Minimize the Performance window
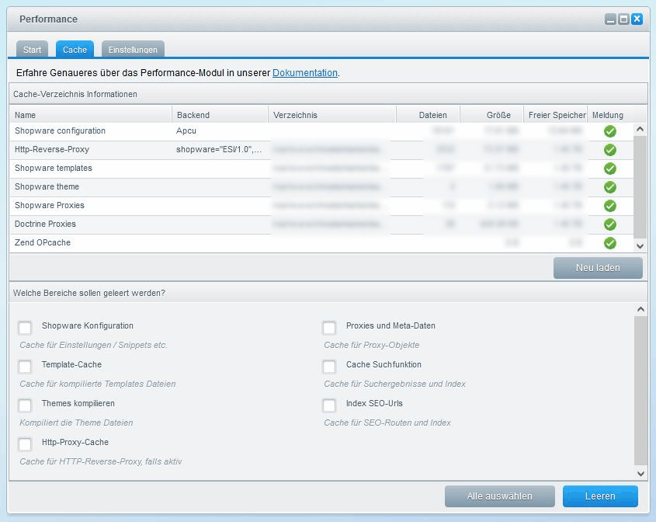Image resolution: width=656 pixels, height=522 pixels. [610, 19]
